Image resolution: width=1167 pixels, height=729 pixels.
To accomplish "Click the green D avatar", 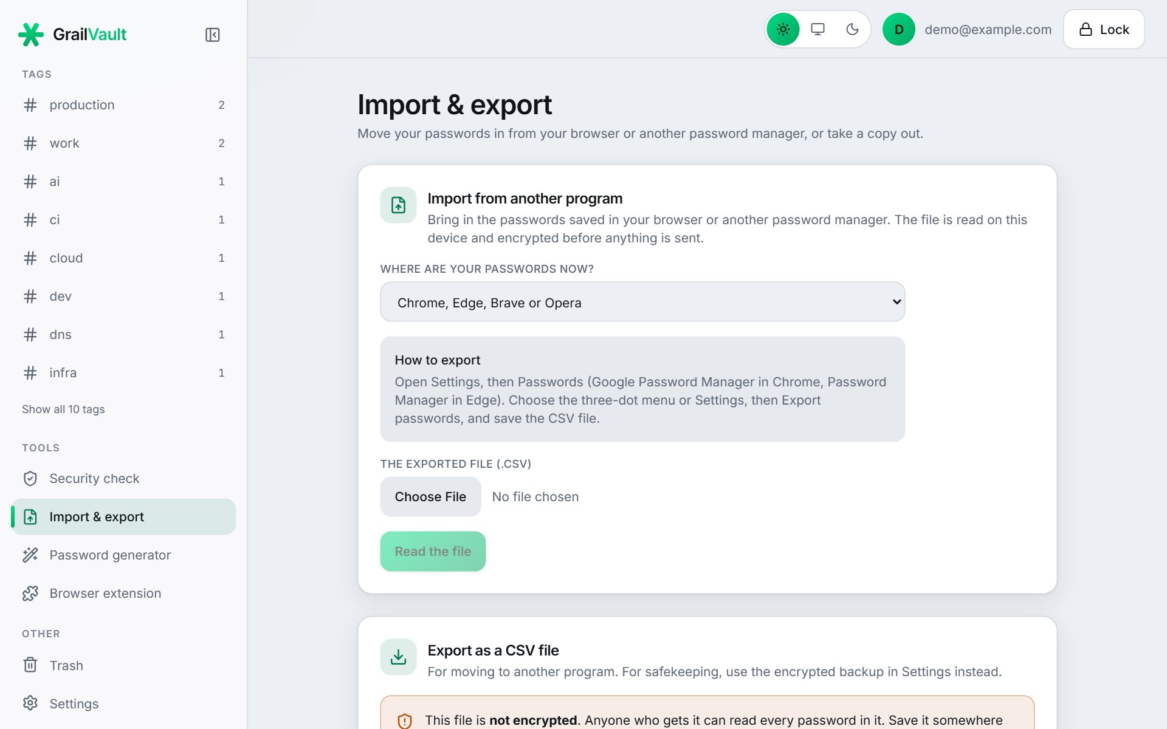I will 898,29.
